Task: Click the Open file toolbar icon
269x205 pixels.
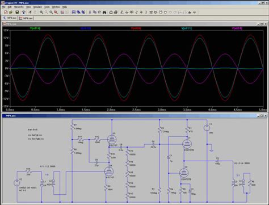Action: click(x=11, y=12)
